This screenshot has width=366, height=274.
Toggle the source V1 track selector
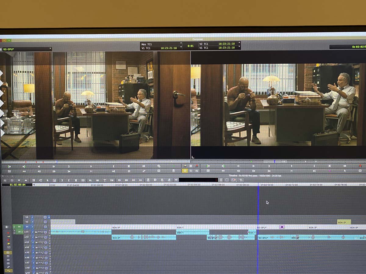pyautogui.click(x=19, y=227)
